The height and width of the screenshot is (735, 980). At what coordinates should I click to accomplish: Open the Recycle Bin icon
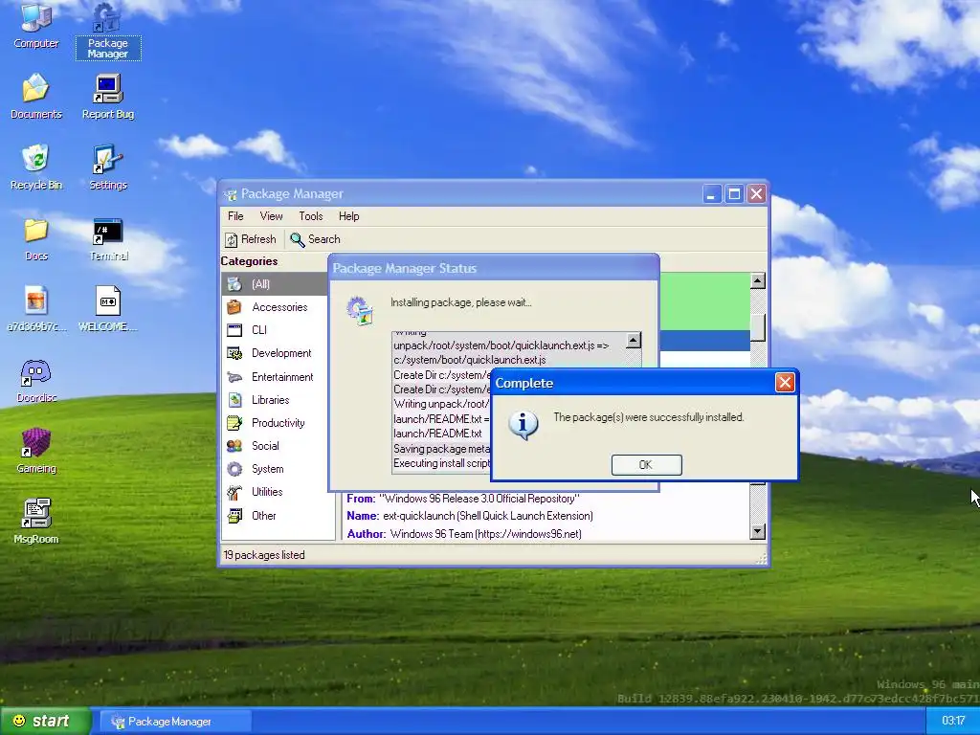36,167
